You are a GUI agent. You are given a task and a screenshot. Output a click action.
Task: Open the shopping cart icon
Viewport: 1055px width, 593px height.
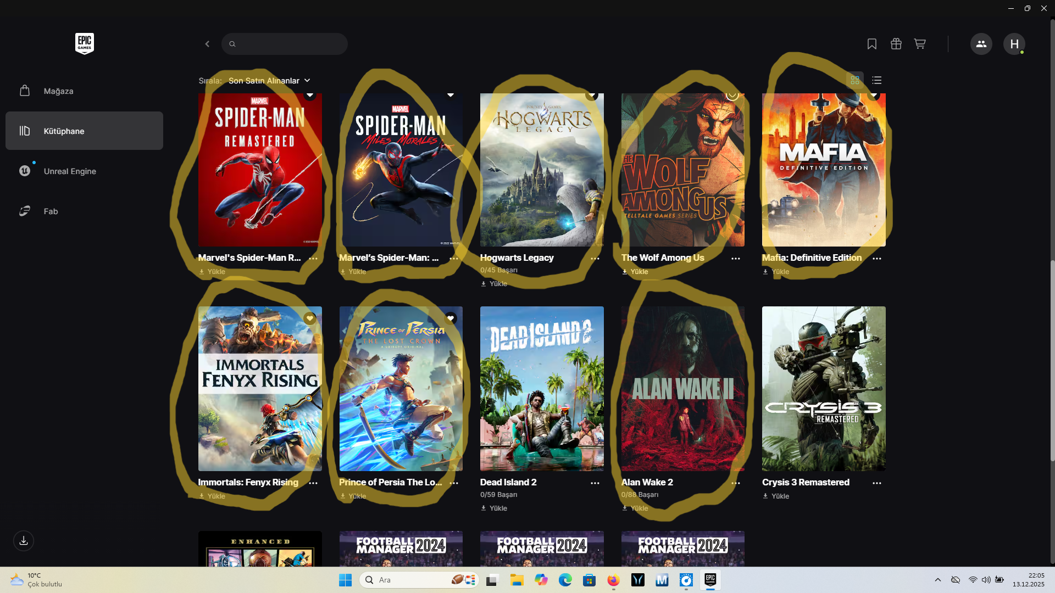pos(920,44)
